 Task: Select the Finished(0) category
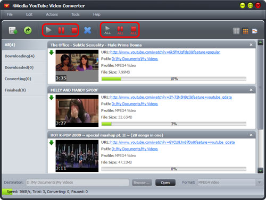24,90
